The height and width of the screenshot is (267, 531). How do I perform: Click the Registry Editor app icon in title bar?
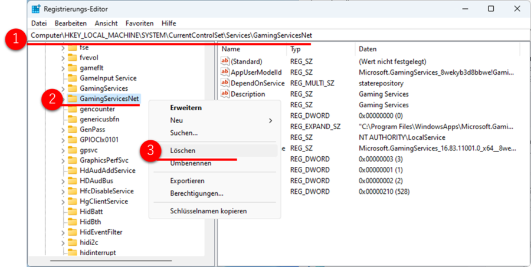coord(36,9)
